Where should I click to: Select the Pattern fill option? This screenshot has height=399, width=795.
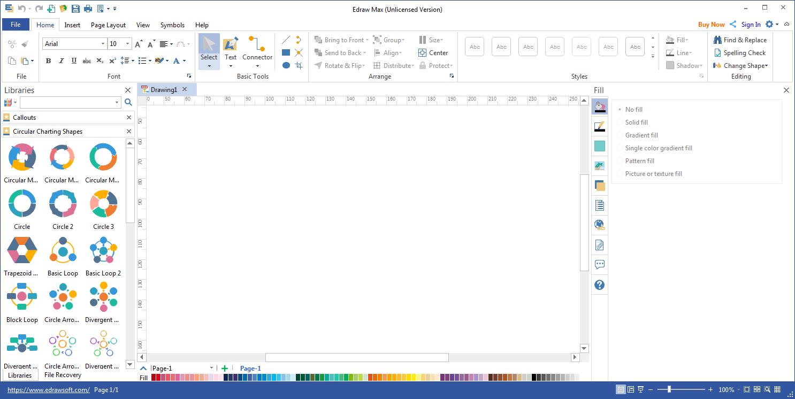tap(636, 160)
